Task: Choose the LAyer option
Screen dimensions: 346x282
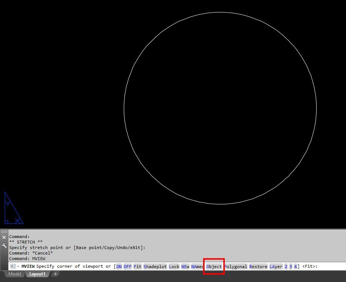Action: point(276,267)
